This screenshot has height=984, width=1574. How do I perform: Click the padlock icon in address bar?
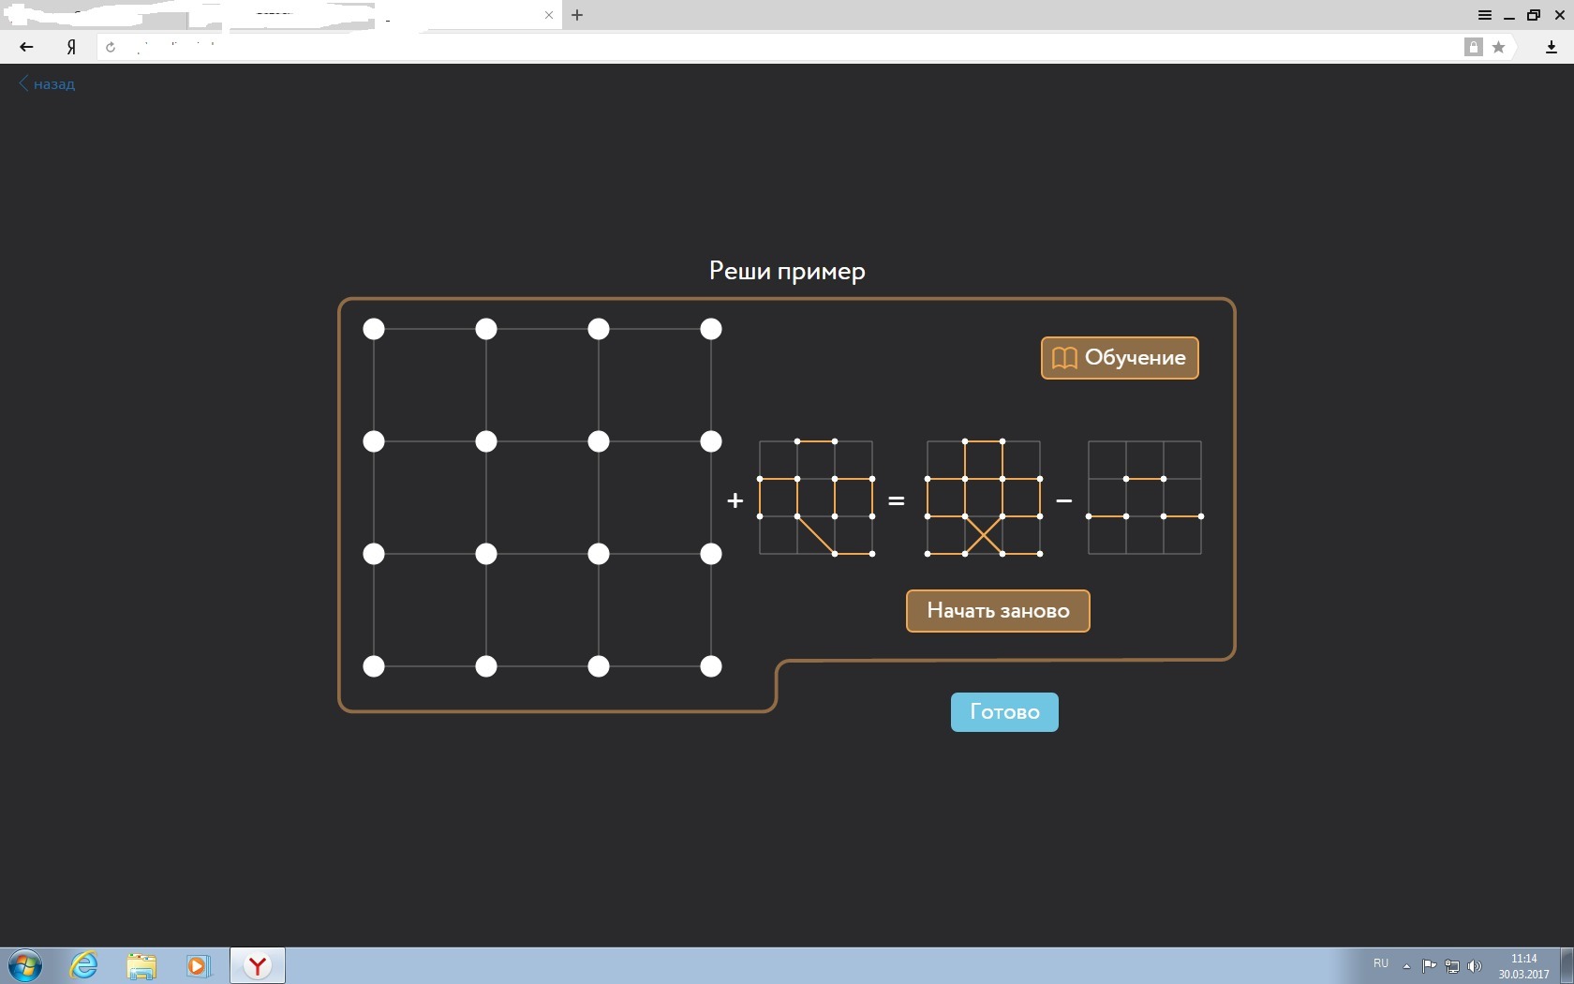[x=1473, y=47]
